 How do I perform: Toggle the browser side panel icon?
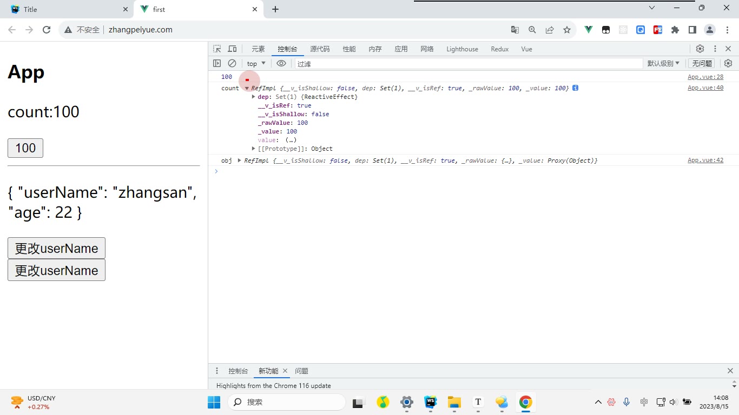(x=692, y=30)
